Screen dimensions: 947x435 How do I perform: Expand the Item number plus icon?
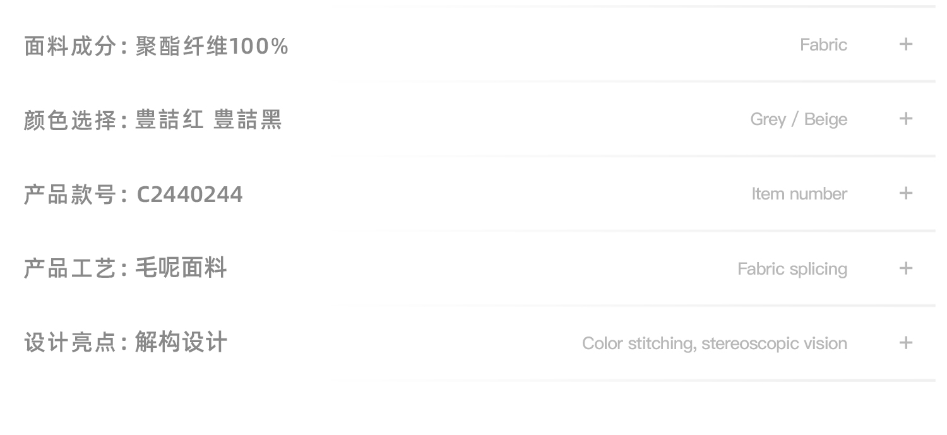point(905,193)
